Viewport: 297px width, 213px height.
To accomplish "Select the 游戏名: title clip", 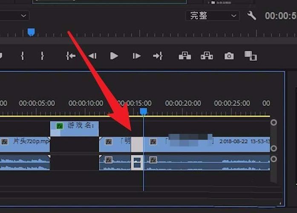I will coord(75,129).
